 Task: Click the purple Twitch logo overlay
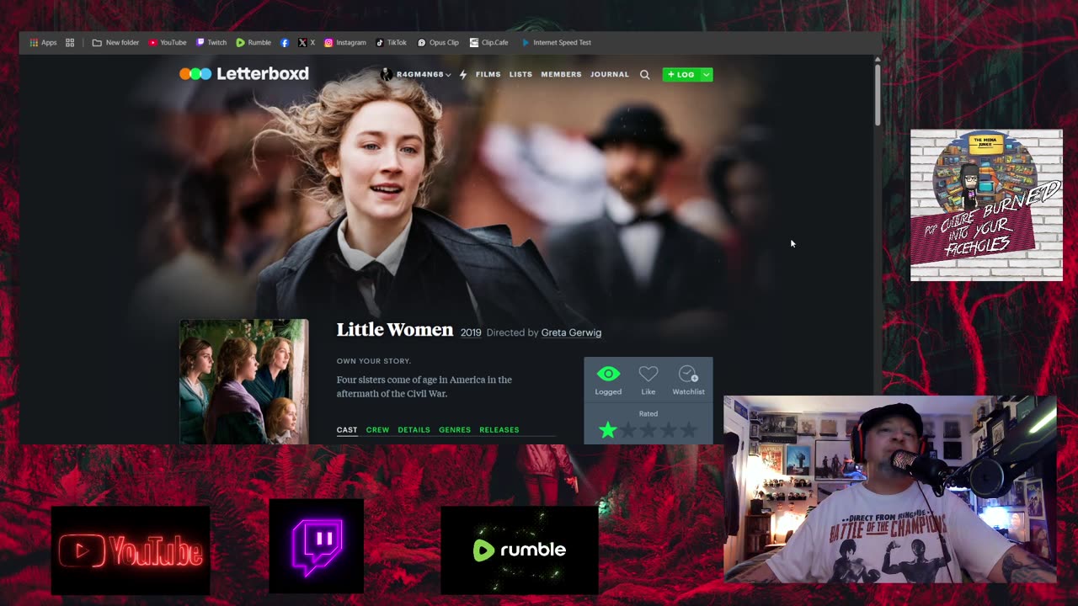pos(316,545)
